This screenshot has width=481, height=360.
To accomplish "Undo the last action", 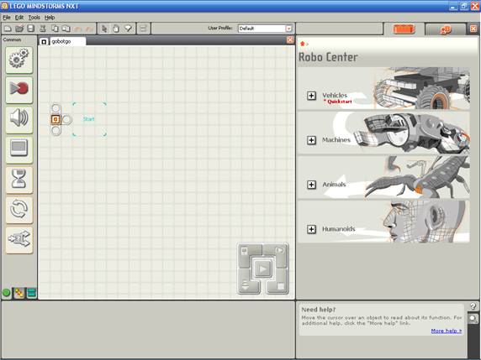I will (78, 29).
